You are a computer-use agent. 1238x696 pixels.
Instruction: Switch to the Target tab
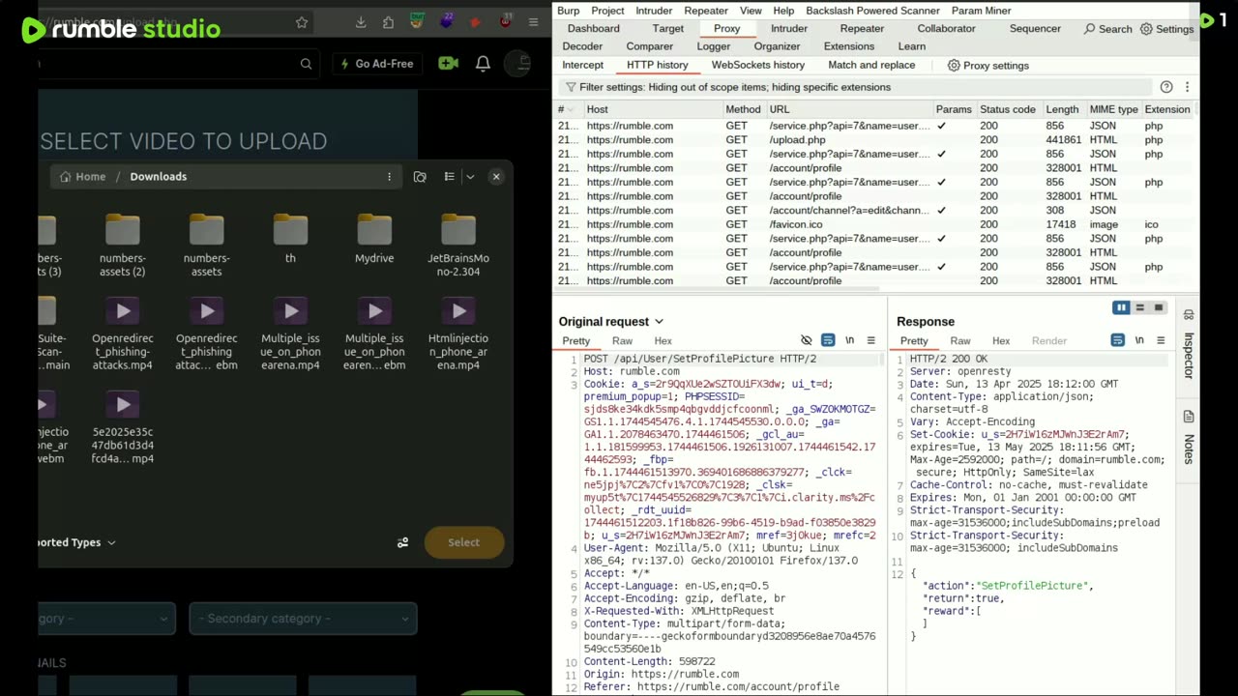(x=667, y=29)
